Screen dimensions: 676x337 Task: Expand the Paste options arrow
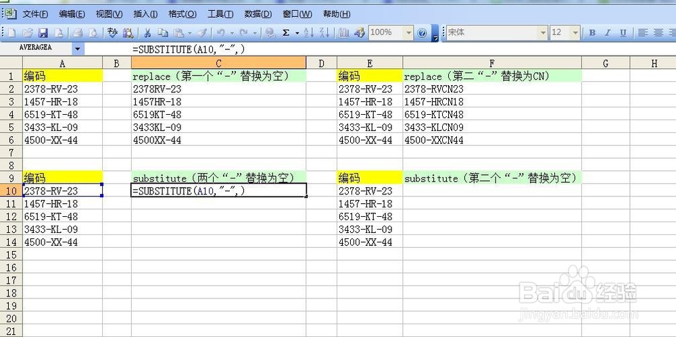coord(190,32)
